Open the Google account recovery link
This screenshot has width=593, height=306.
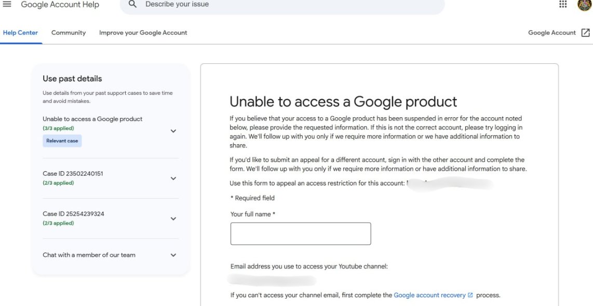click(x=429, y=295)
